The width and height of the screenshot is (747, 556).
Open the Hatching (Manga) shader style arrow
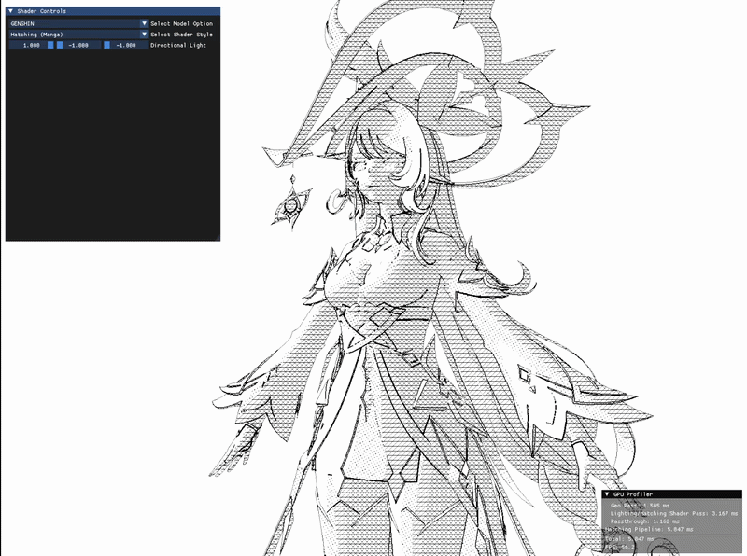click(x=144, y=35)
